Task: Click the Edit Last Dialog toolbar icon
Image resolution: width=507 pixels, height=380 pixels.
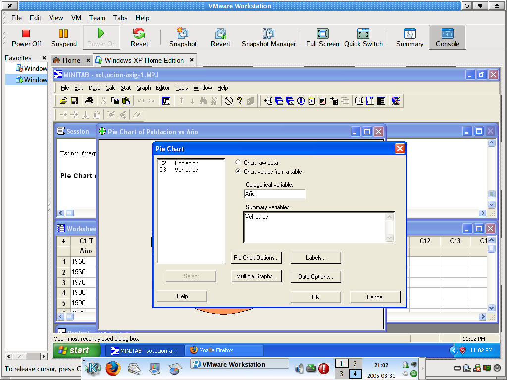Action: coord(166,101)
